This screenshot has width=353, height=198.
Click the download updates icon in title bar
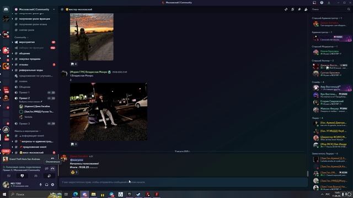tap(329, 3)
